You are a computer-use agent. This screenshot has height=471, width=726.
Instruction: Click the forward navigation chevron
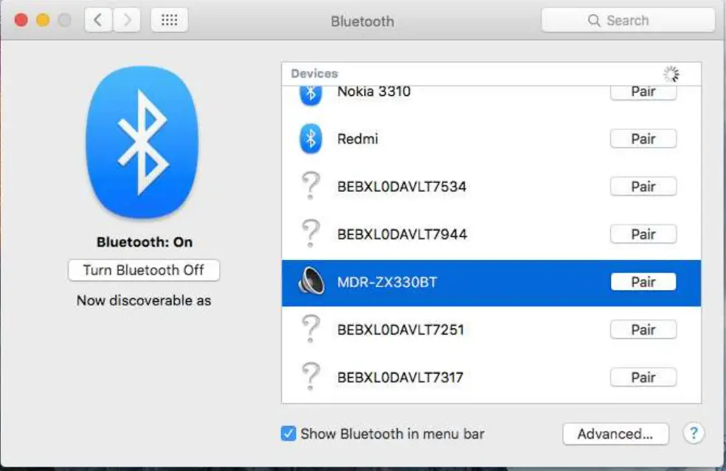(x=127, y=20)
